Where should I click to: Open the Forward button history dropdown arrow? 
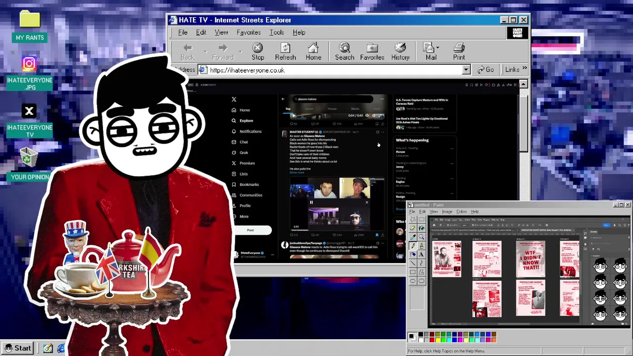(240, 51)
